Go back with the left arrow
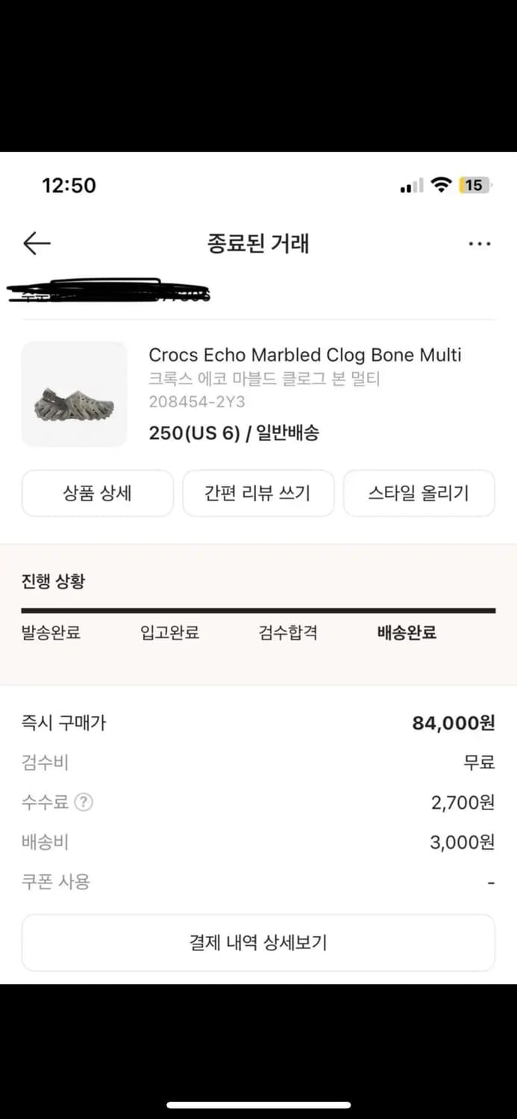Viewport: 517px width, 1119px height. (36, 243)
